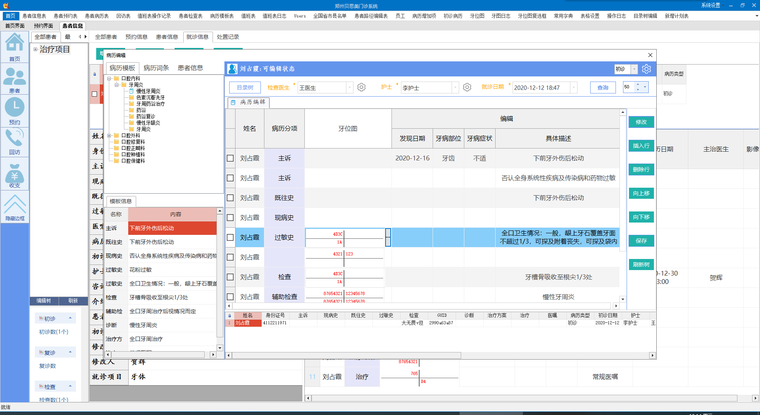Click the gear icon beside 护士 field
Screen dimensions: 760x415
[467, 87]
